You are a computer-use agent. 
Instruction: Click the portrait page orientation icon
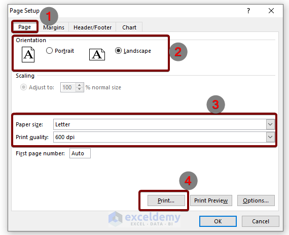(28, 55)
